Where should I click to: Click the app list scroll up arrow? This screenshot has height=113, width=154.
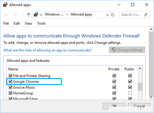(140, 68)
